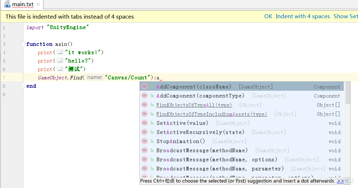This screenshot has height=188, width=358.
Task: Collapse the function main() fold marker
Action: (x=23, y=44)
